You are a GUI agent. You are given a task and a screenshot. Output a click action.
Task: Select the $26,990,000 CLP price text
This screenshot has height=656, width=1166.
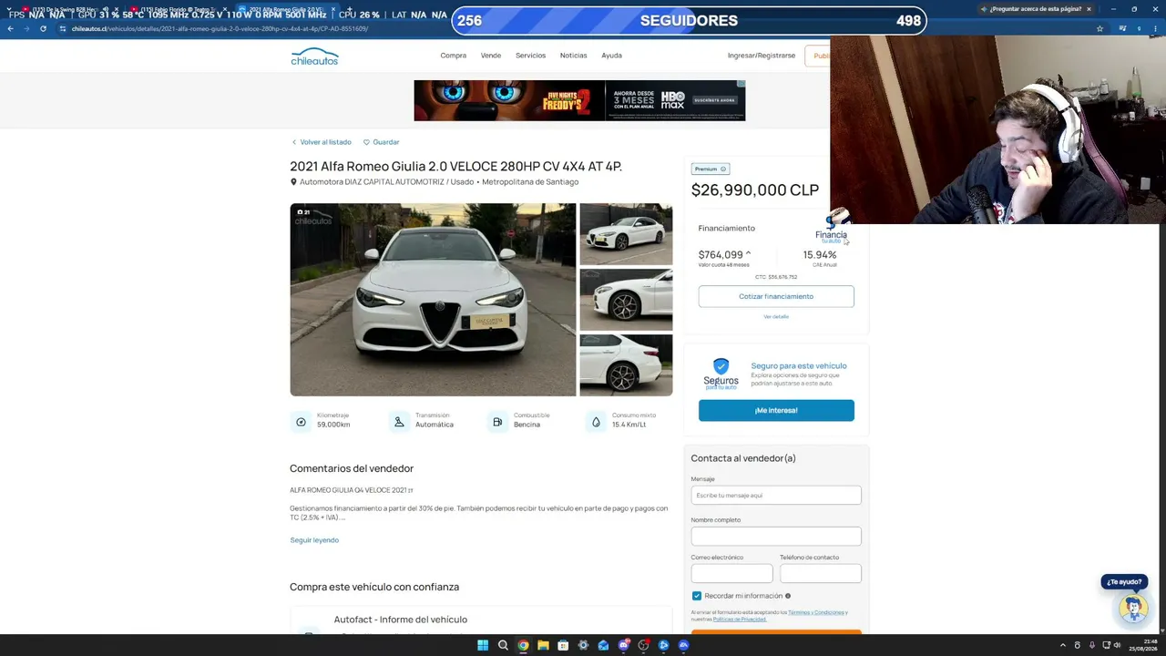[x=755, y=190]
